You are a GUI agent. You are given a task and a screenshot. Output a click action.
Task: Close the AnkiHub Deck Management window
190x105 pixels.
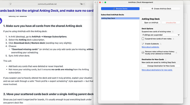click(x=100, y=2)
